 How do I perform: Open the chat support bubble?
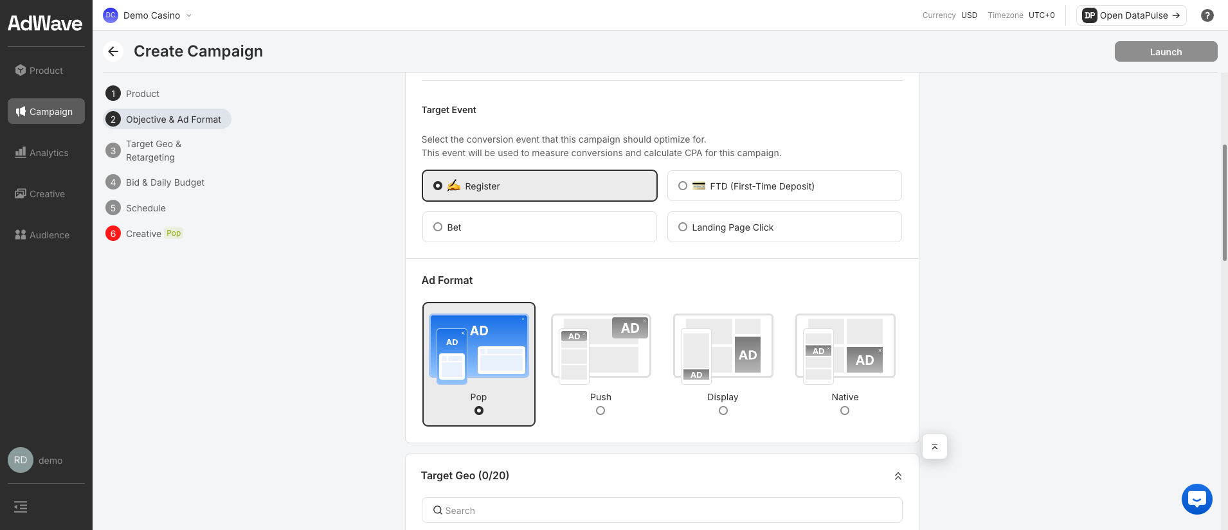1196,499
